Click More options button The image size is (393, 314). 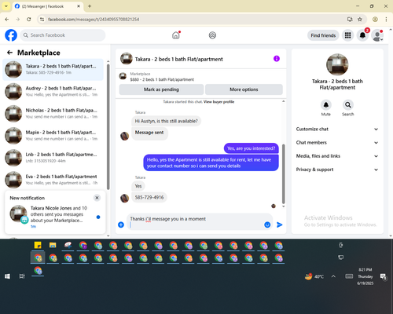(x=244, y=89)
